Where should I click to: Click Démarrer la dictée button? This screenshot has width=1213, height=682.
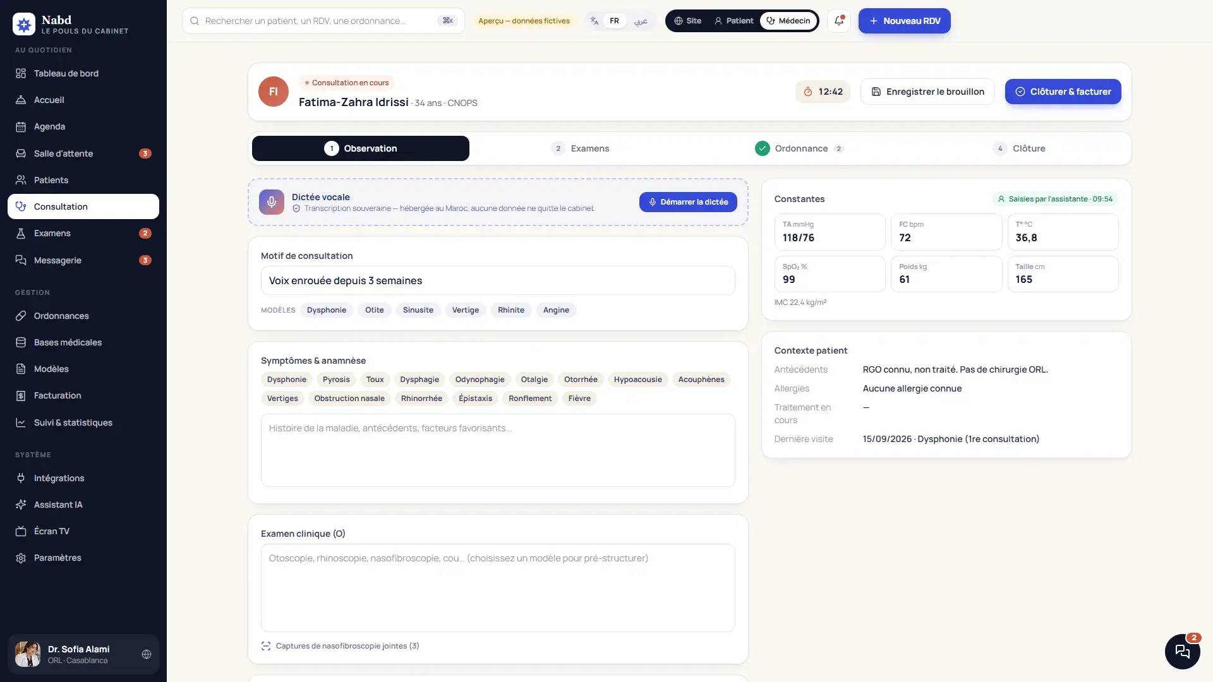(688, 202)
